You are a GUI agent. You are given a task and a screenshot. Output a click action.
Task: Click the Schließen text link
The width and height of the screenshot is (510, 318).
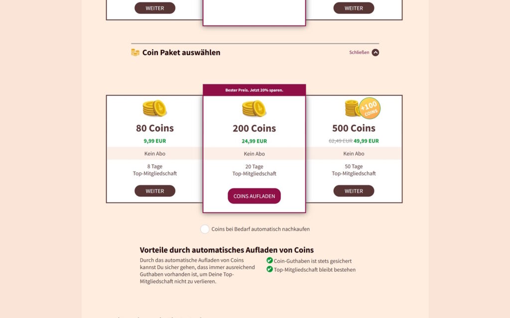[359, 52]
